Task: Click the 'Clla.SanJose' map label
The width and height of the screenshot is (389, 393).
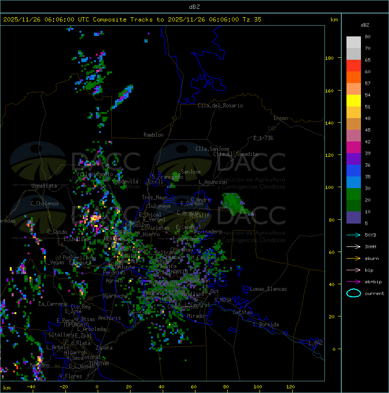Action: 212,149
